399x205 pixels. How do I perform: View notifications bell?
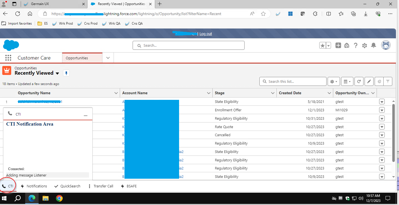(x=373, y=45)
